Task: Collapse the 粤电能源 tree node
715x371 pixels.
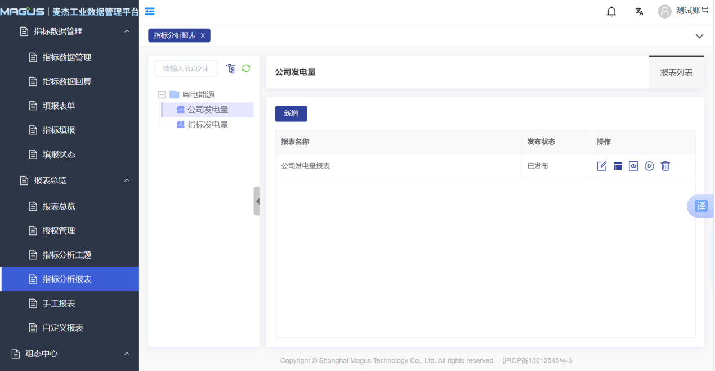Action: click(162, 94)
